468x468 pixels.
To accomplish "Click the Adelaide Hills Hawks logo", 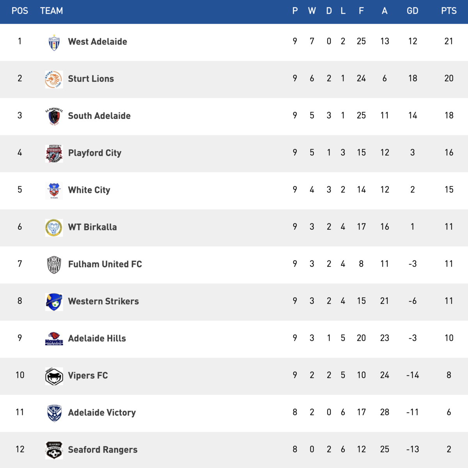I will click(54, 339).
